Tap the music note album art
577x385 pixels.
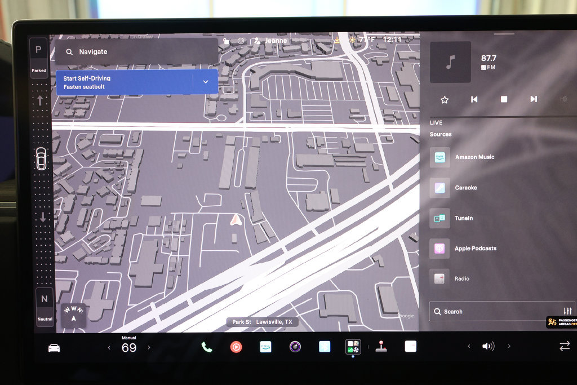click(450, 62)
